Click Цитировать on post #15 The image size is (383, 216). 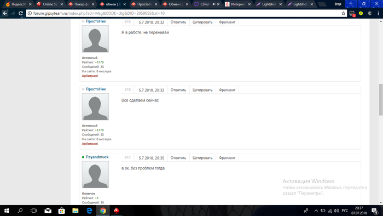pyautogui.click(x=202, y=22)
